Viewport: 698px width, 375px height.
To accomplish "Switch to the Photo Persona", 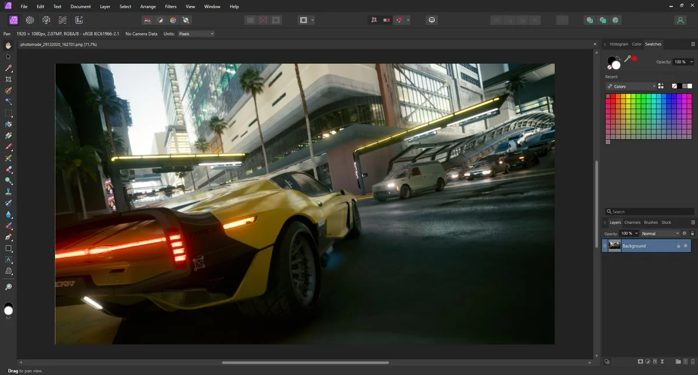I will coord(13,20).
